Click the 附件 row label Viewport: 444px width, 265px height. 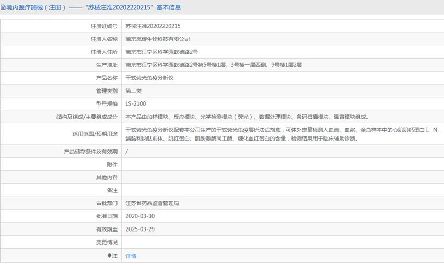point(112,164)
